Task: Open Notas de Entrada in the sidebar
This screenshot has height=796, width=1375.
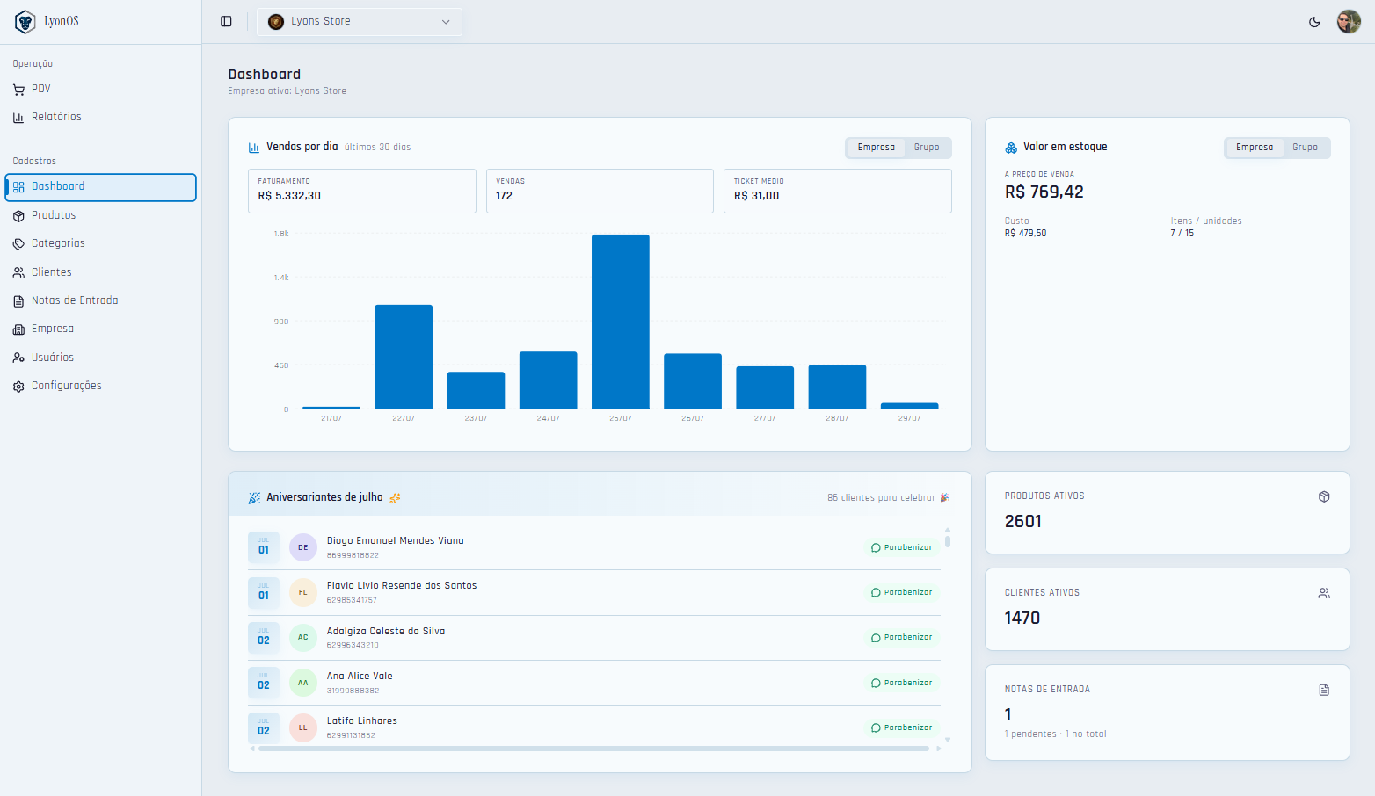Action: click(101, 300)
